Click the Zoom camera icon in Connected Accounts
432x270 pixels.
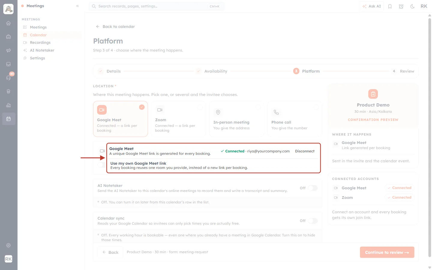coord(336,198)
